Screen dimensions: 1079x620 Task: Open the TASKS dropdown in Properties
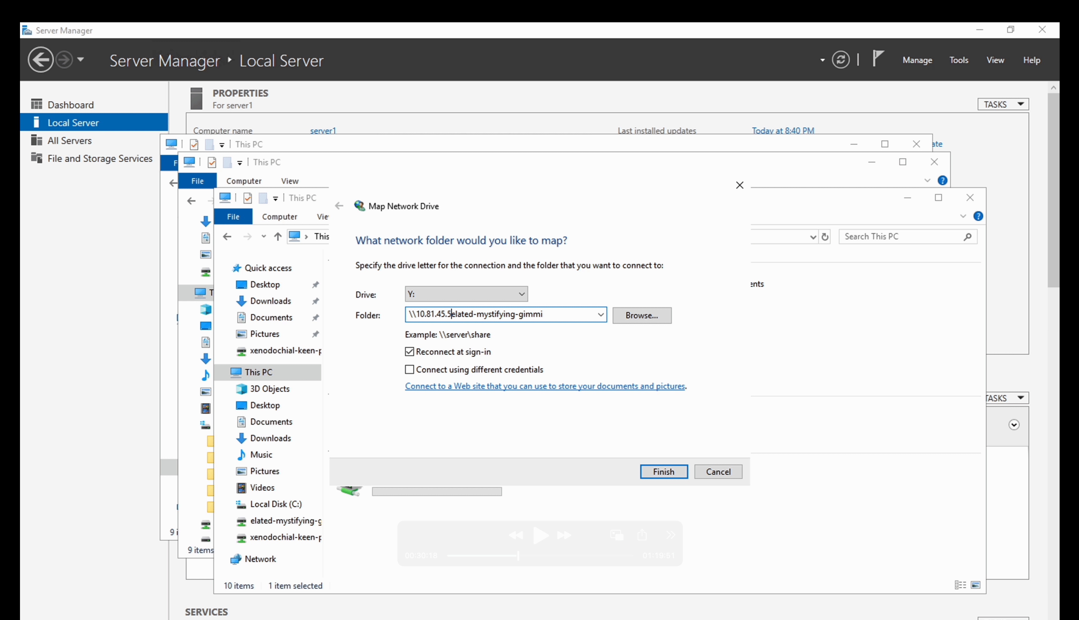pos(1003,104)
